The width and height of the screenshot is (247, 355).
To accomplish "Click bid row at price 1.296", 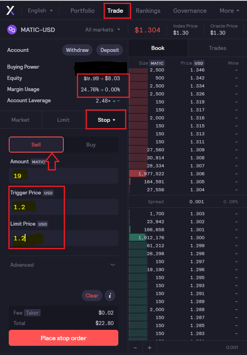I will (188, 270).
